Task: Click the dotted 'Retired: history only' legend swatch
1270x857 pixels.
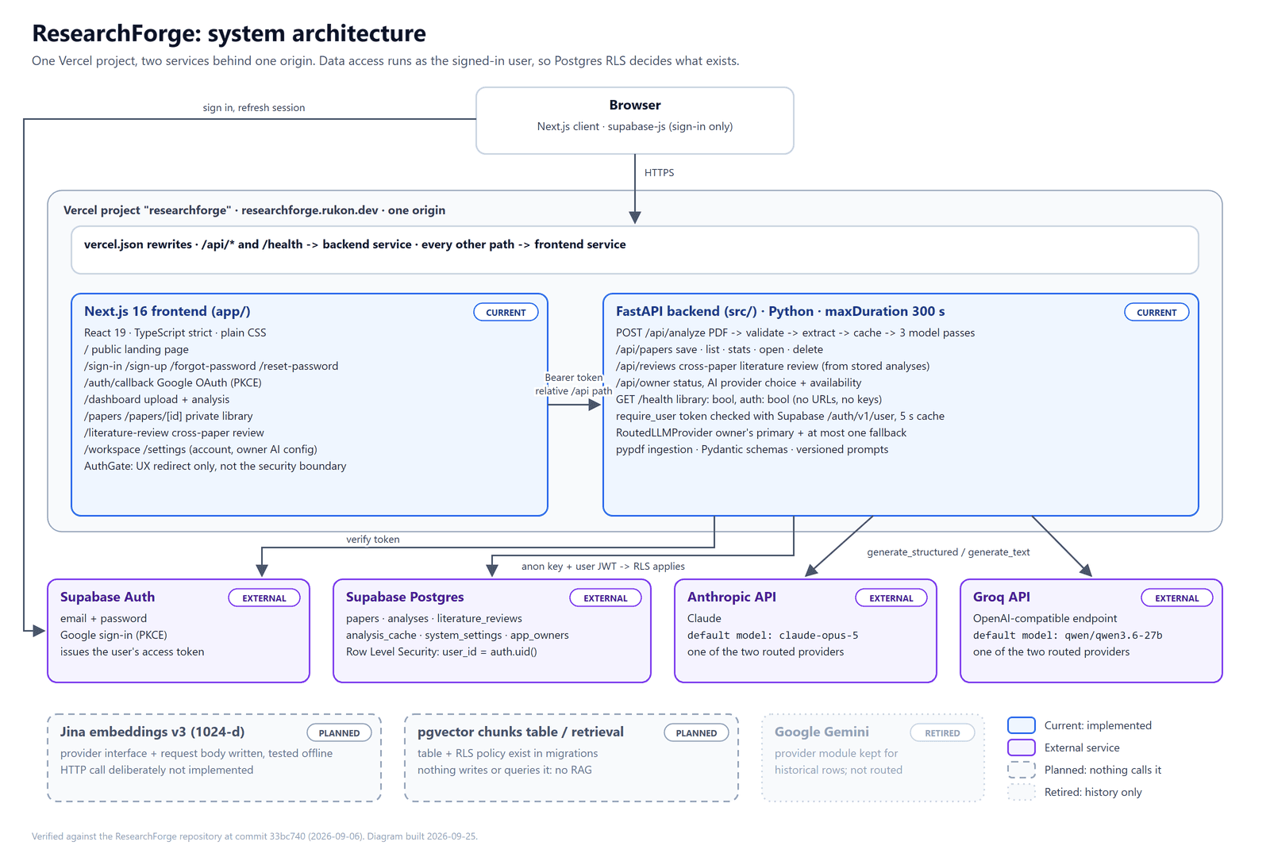Action: click(1022, 792)
